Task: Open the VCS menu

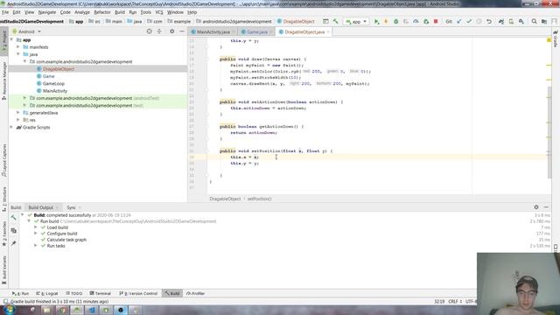Action: pos(159,12)
